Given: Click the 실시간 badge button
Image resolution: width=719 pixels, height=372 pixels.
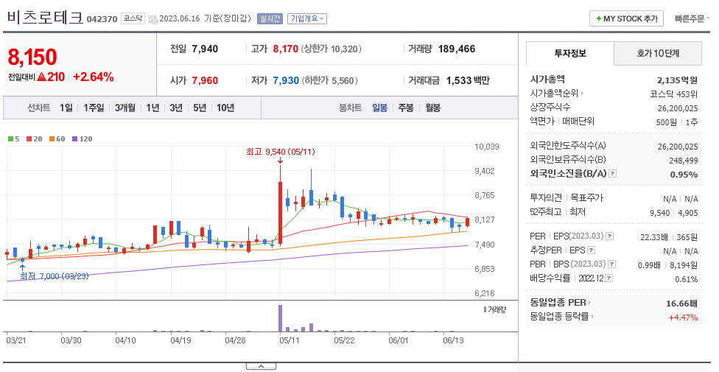Looking at the screenshot, I should click(x=270, y=19).
